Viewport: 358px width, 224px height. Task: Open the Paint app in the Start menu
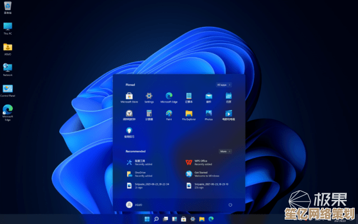click(x=169, y=114)
